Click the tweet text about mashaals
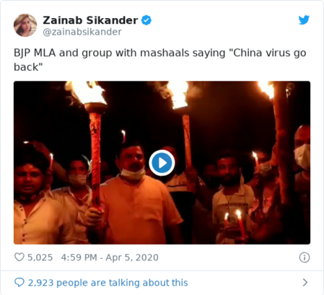This screenshot has height=295, width=324. click(x=160, y=60)
